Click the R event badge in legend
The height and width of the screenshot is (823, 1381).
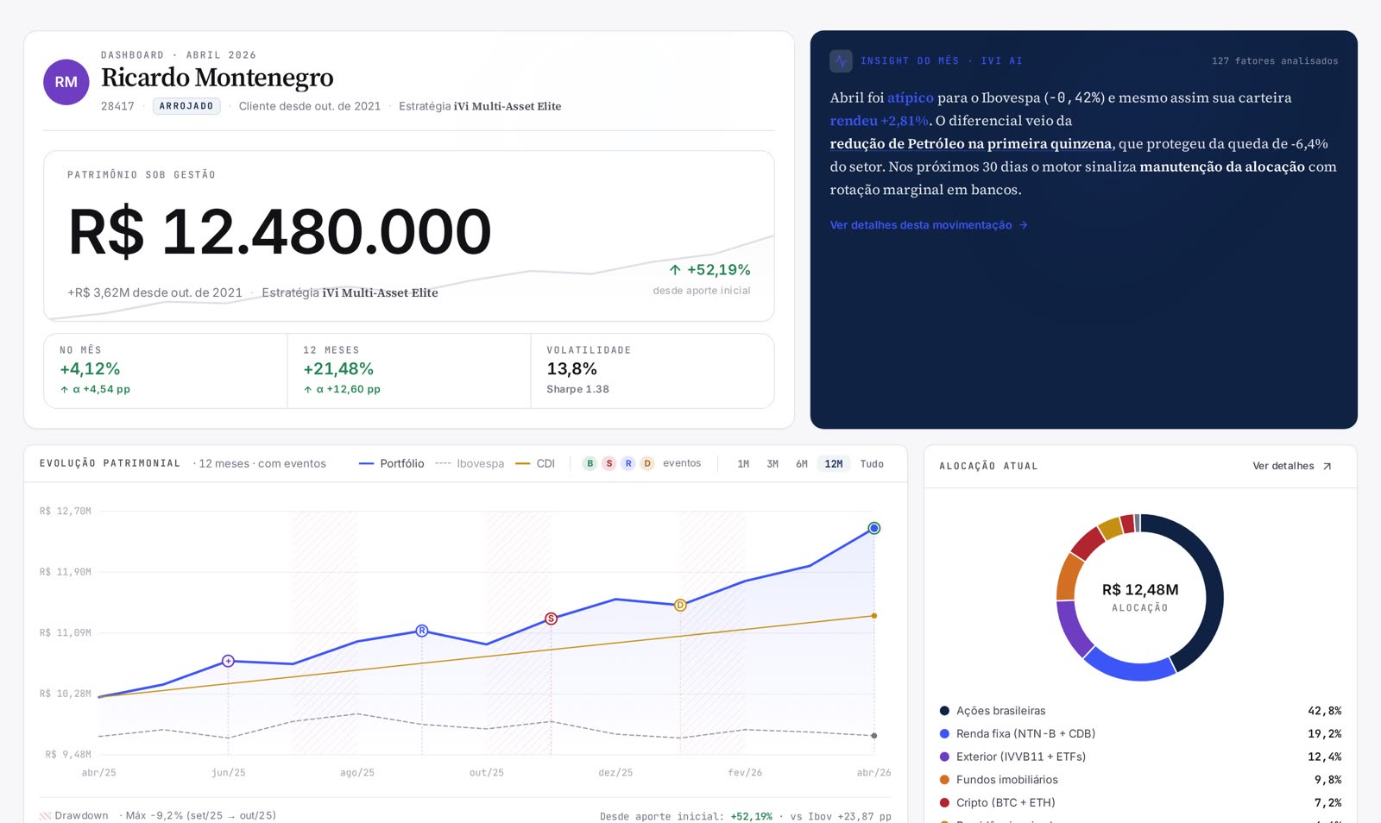pyautogui.click(x=628, y=463)
